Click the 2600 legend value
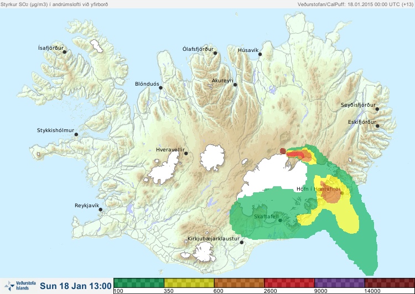Viewport: 415px width, 294px height. click(270, 291)
